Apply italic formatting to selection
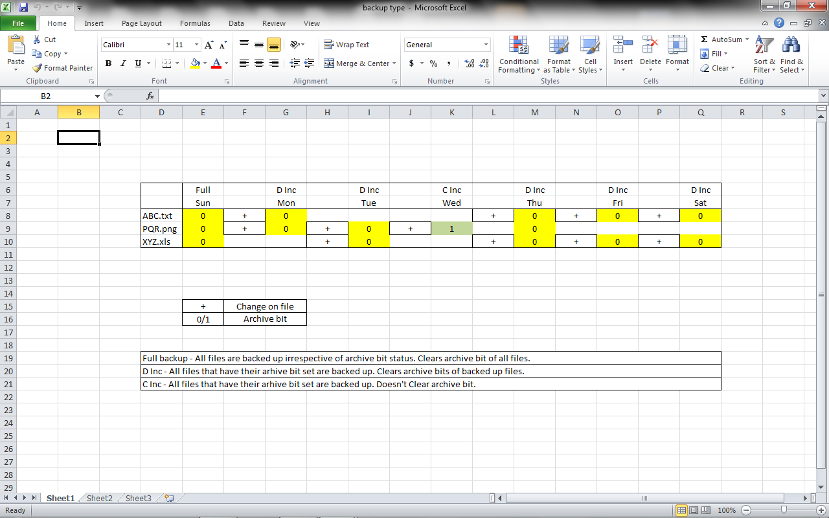This screenshot has height=518, width=829. click(x=123, y=63)
